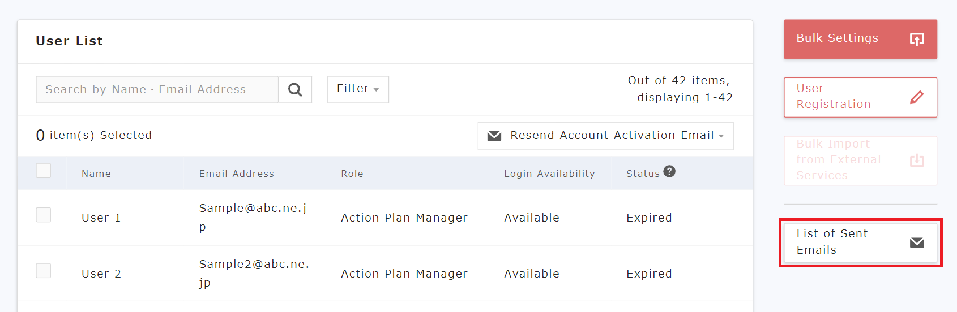Click the search magnifier icon
The height and width of the screenshot is (312, 957).
pos(295,89)
